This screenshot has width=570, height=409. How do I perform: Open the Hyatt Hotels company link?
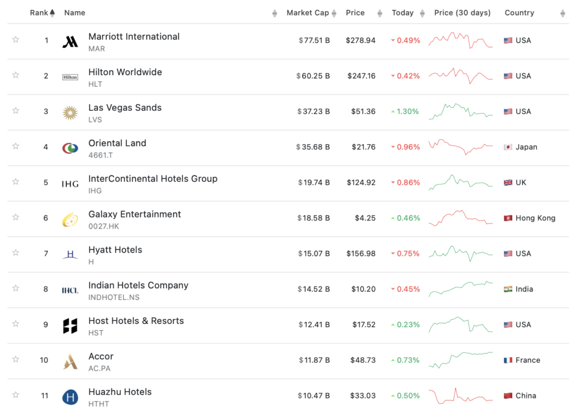pyautogui.click(x=115, y=250)
